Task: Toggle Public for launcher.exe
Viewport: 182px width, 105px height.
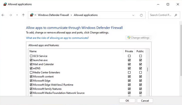Action: [x=140, y=60]
